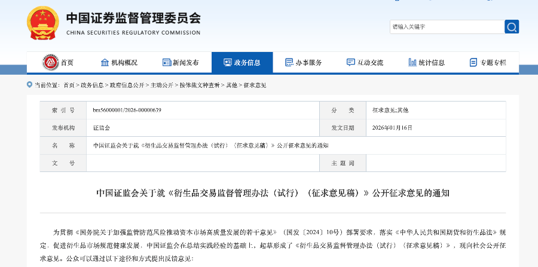Click the 分类 label cell

(x=343, y=111)
